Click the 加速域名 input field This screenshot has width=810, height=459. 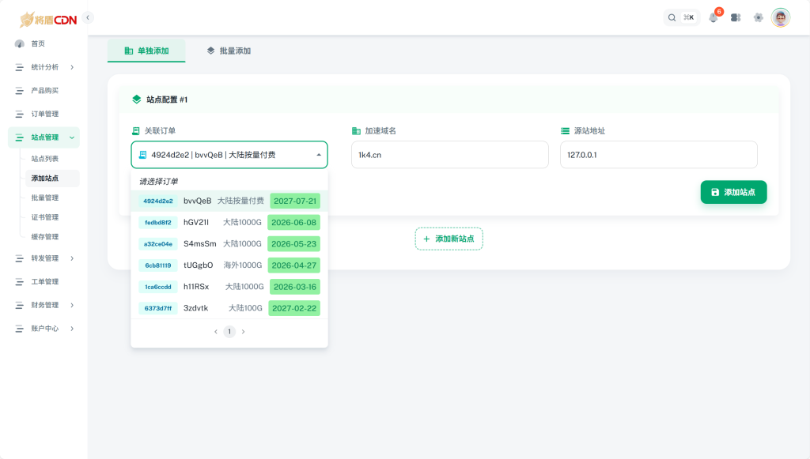(449, 155)
